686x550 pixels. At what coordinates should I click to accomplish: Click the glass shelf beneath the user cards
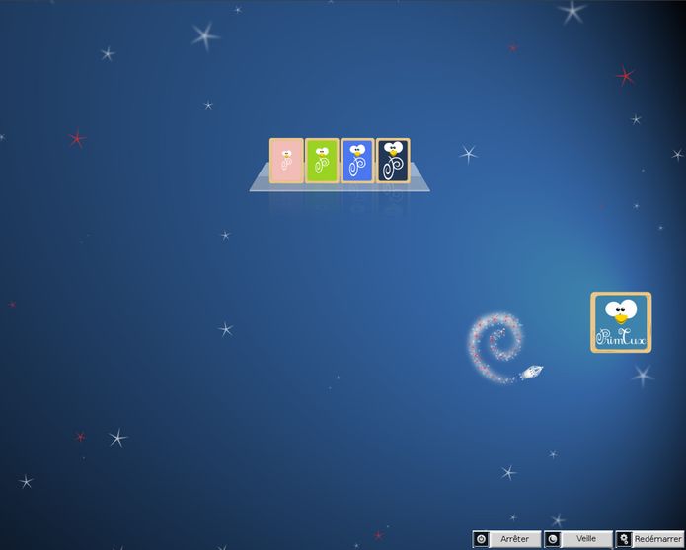click(x=340, y=187)
